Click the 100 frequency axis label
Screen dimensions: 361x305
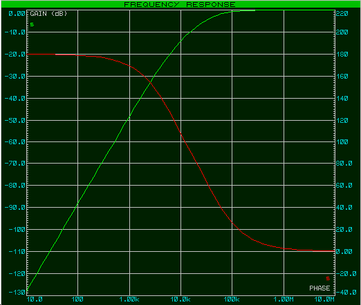point(77,299)
